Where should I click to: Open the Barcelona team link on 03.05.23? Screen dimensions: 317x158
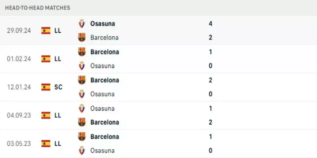pos(105,137)
